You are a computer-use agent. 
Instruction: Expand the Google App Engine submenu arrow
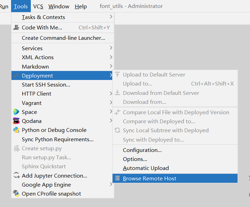tap(111, 184)
